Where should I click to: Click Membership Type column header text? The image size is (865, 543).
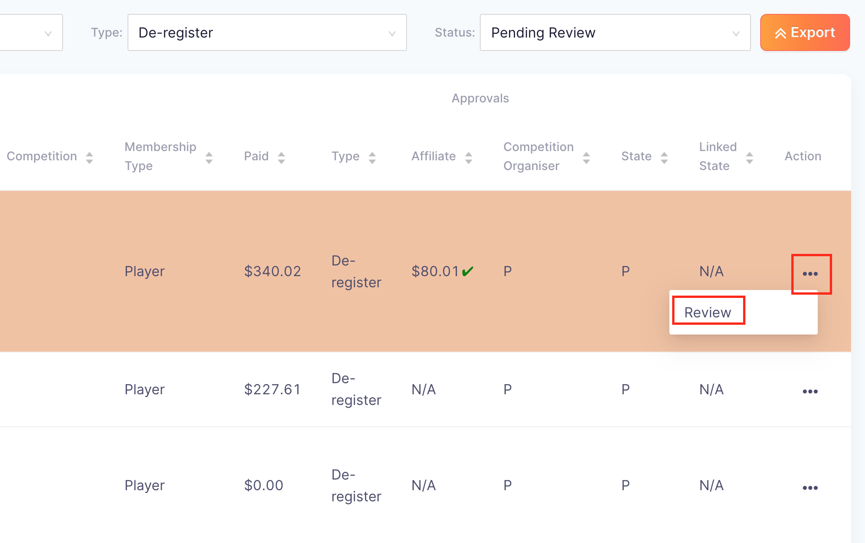point(160,156)
